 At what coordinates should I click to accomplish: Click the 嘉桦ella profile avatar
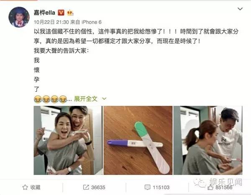[19, 17]
